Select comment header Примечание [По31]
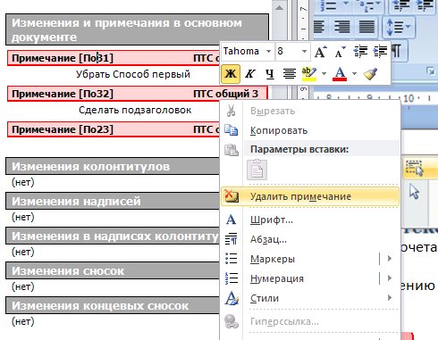This screenshot has height=340, width=438. pos(63,58)
